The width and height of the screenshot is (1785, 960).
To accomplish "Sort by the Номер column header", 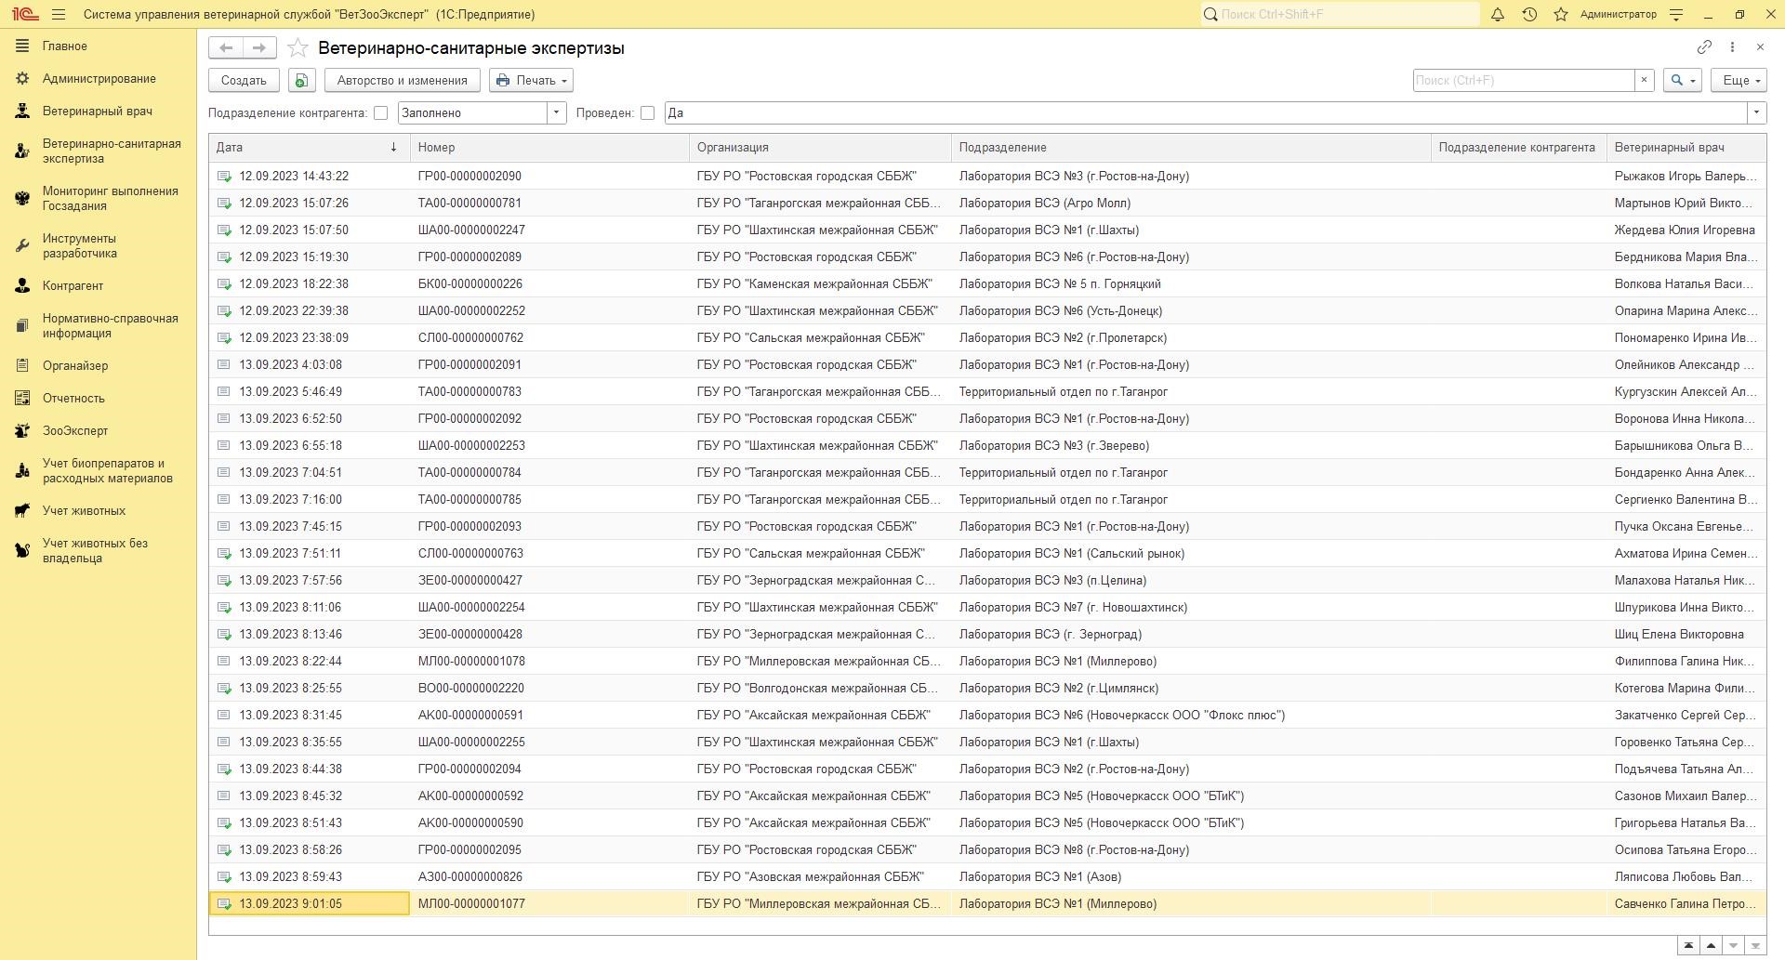I will click(549, 147).
